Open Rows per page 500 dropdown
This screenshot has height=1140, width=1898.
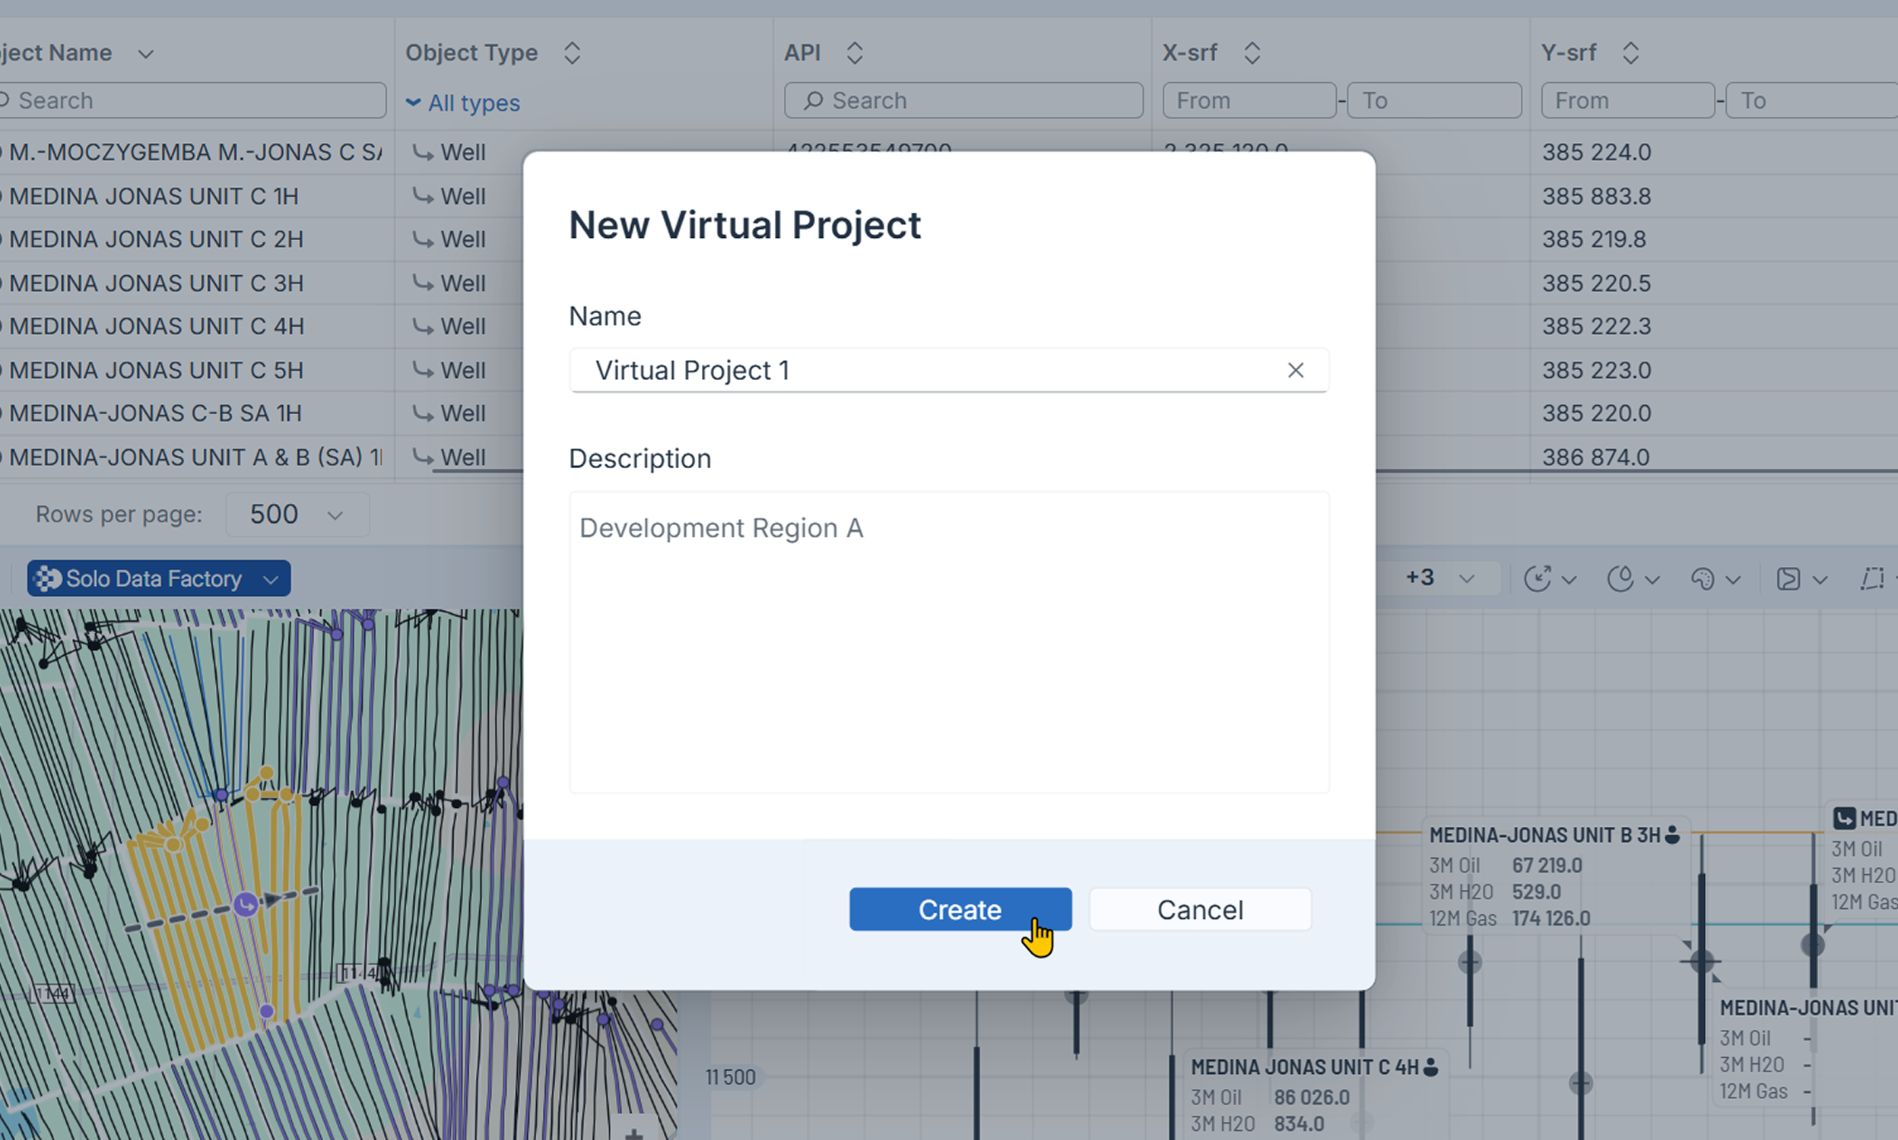(x=297, y=514)
